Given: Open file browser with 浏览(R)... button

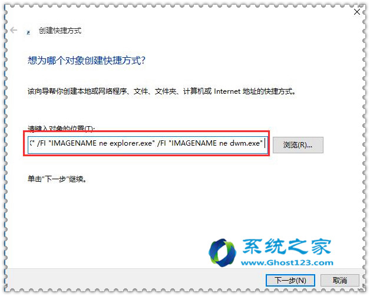Looking at the screenshot, I should [298, 145].
